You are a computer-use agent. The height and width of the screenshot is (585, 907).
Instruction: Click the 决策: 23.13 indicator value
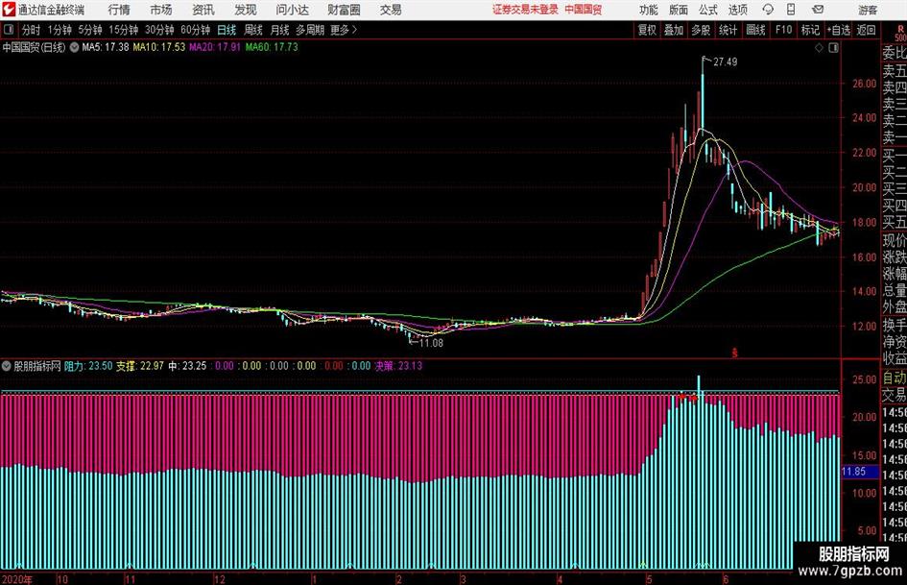pos(398,366)
